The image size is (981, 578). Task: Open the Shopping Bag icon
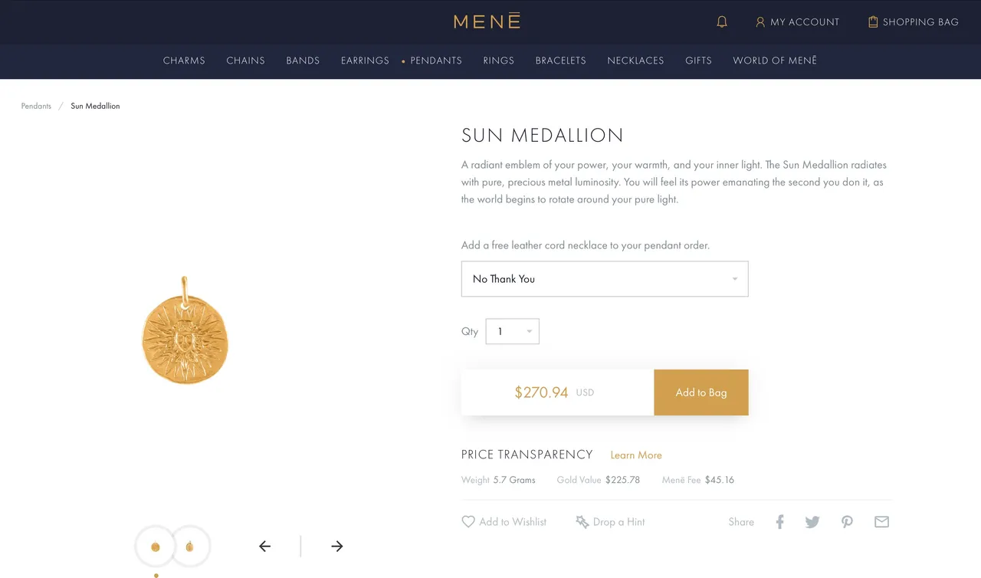(872, 21)
